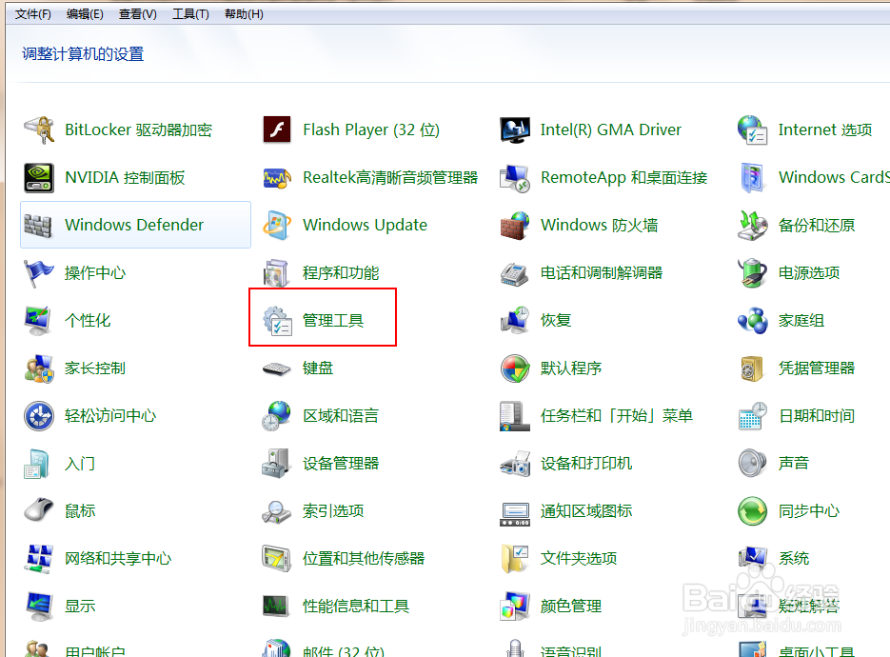Image resolution: width=890 pixels, height=657 pixels.
Task: Open 性能信息和工具 link
Action: coord(356,607)
